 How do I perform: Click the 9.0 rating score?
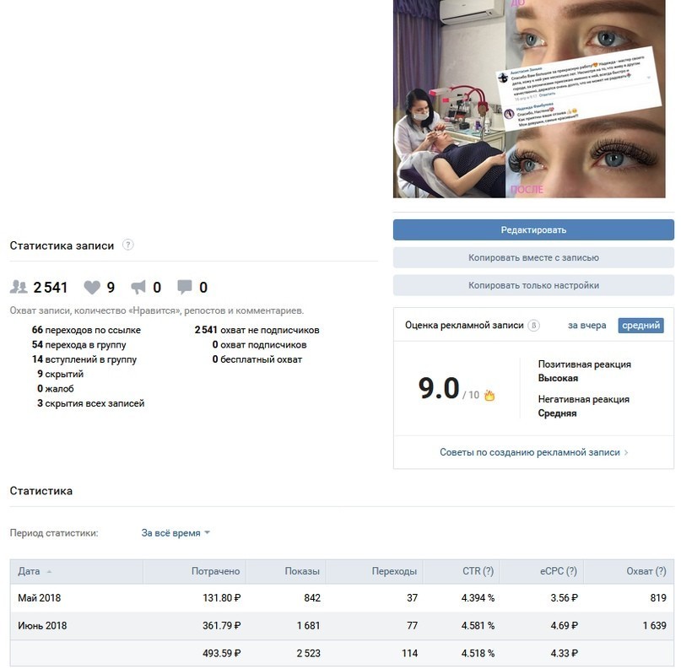coord(439,388)
